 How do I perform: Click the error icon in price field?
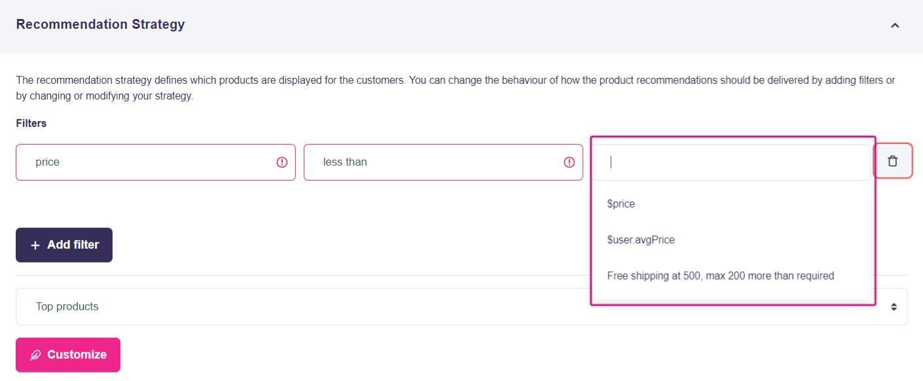[282, 162]
